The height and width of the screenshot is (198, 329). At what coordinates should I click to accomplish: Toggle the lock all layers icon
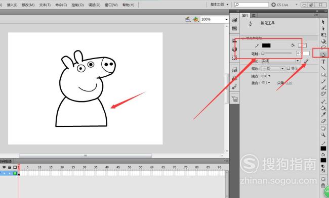pos(10,167)
